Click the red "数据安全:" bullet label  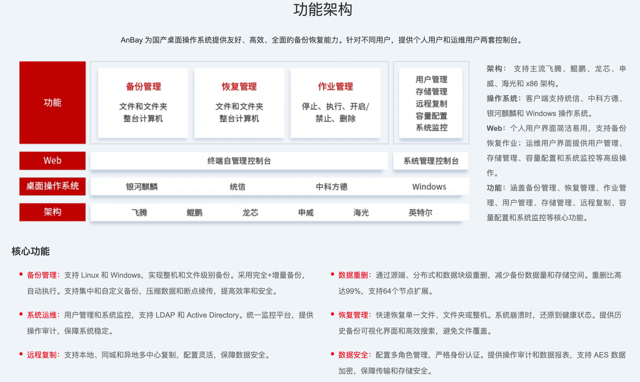point(355,355)
